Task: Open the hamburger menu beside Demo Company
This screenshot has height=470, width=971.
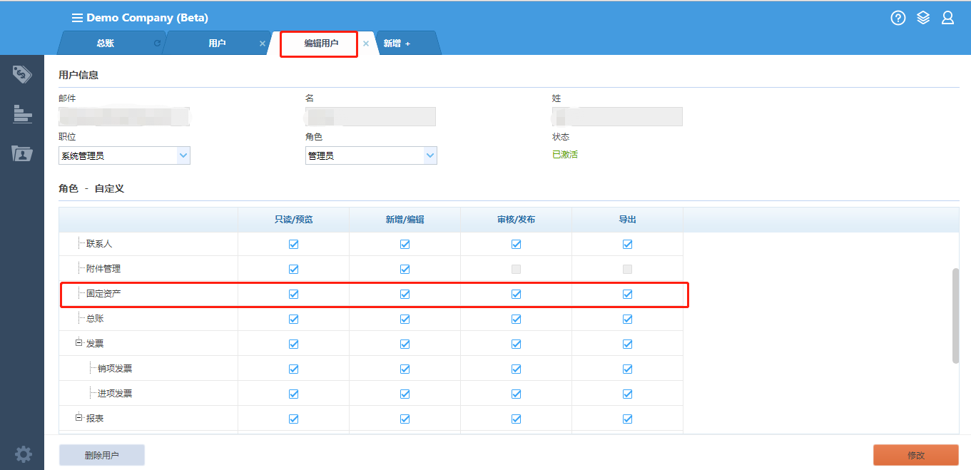Action: click(77, 18)
